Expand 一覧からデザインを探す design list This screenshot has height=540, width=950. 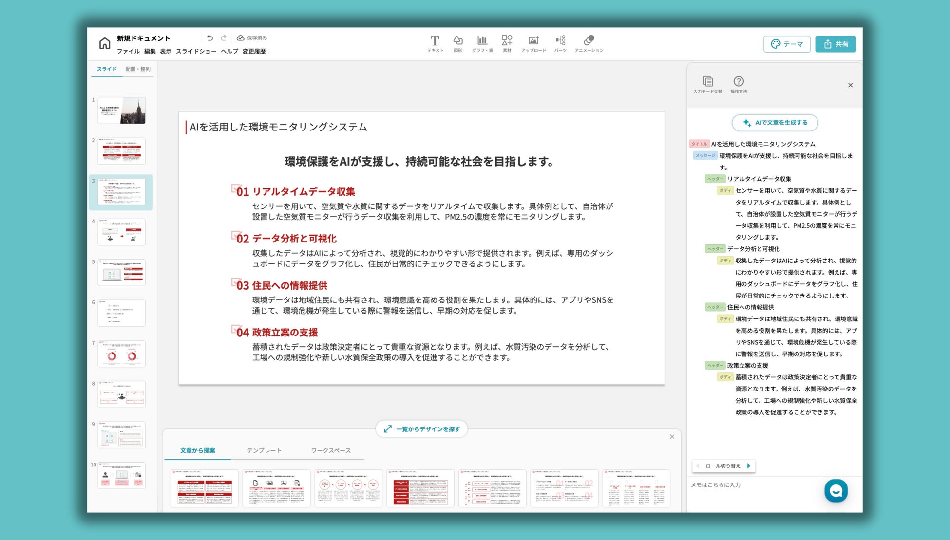[421, 429]
